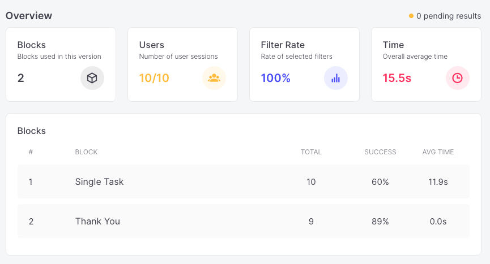This screenshot has width=490, height=264.
Task: Click the SUCCESS column header
Action: [x=380, y=152]
